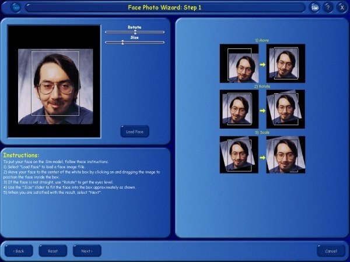
Task: Cancel the Face Photo Wizard
Action: click(331, 251)
